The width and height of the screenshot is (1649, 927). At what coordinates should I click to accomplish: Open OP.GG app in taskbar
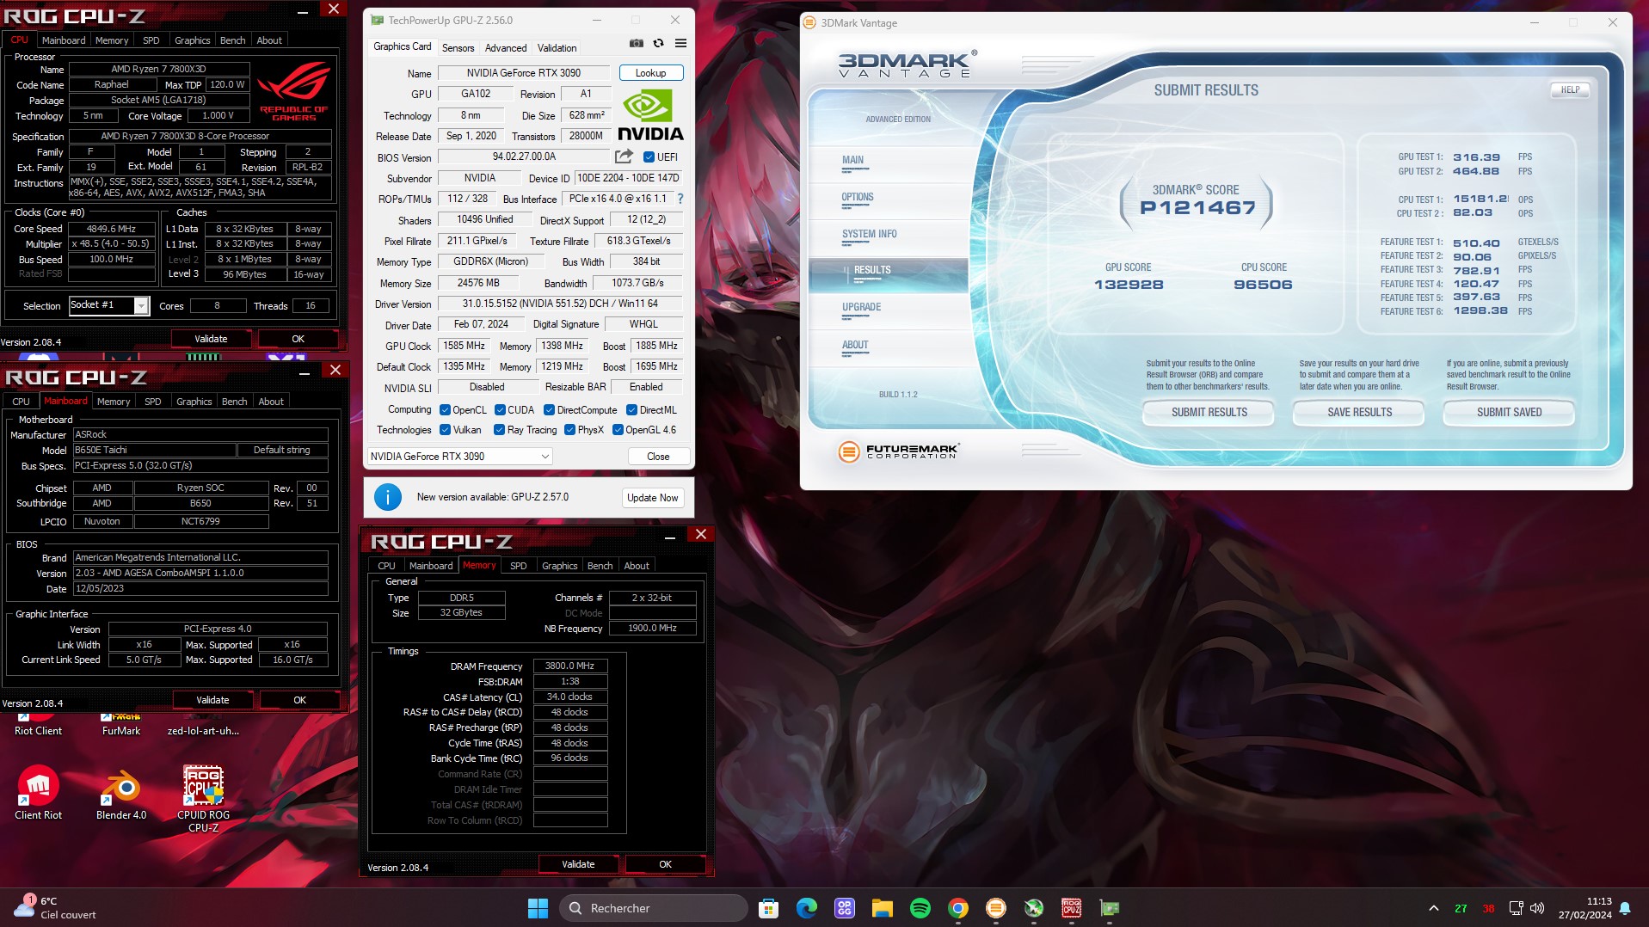[844, 908]
